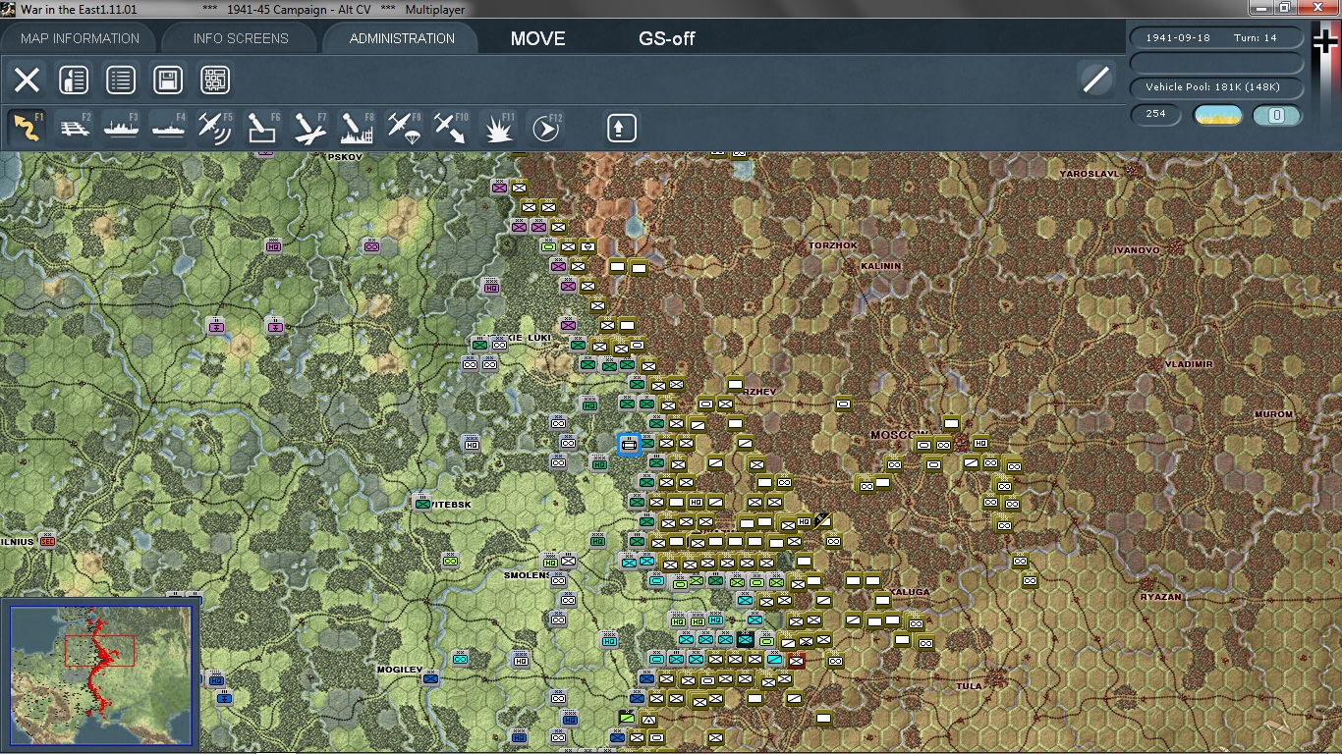Select air transport parachute F9 icon
The width and height of the screenshot is (1342, 754).
[404, 128]
